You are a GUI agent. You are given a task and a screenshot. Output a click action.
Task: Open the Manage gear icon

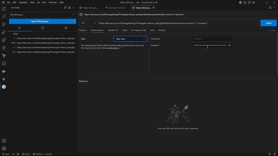[x=4, y=148]
